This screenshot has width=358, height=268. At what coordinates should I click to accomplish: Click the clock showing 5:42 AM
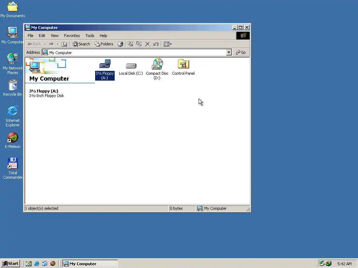tap(344, 264)
